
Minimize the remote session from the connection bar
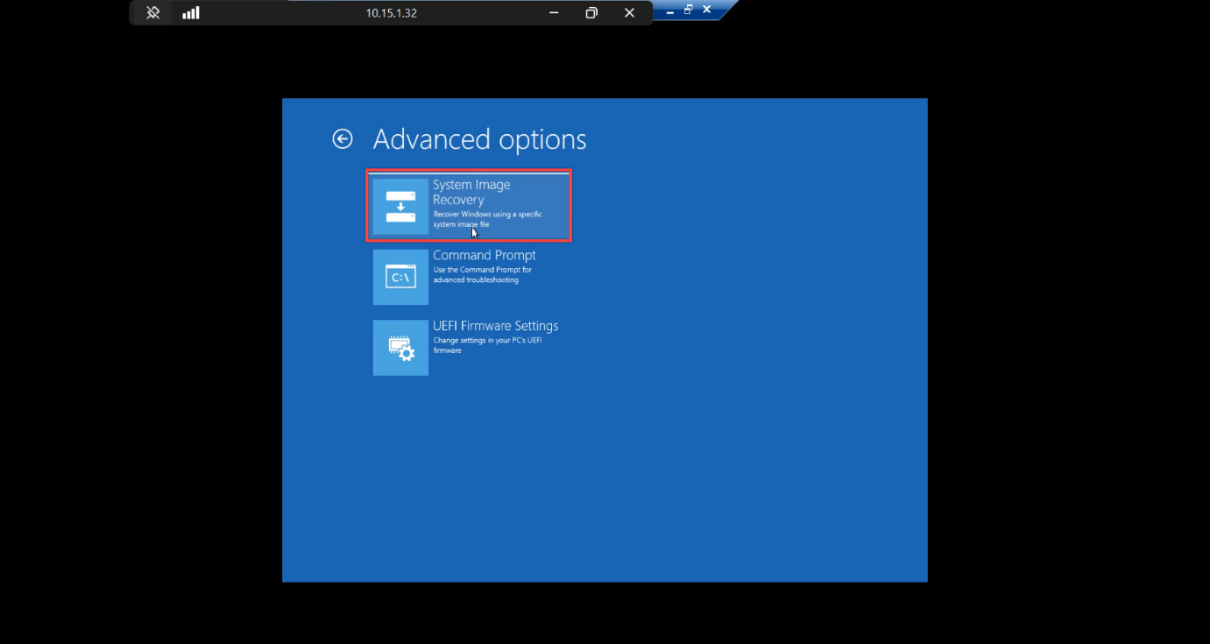pos(554,12)
